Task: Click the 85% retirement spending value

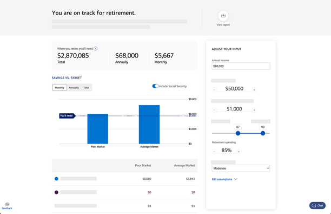Action: [x=226, y=151]
